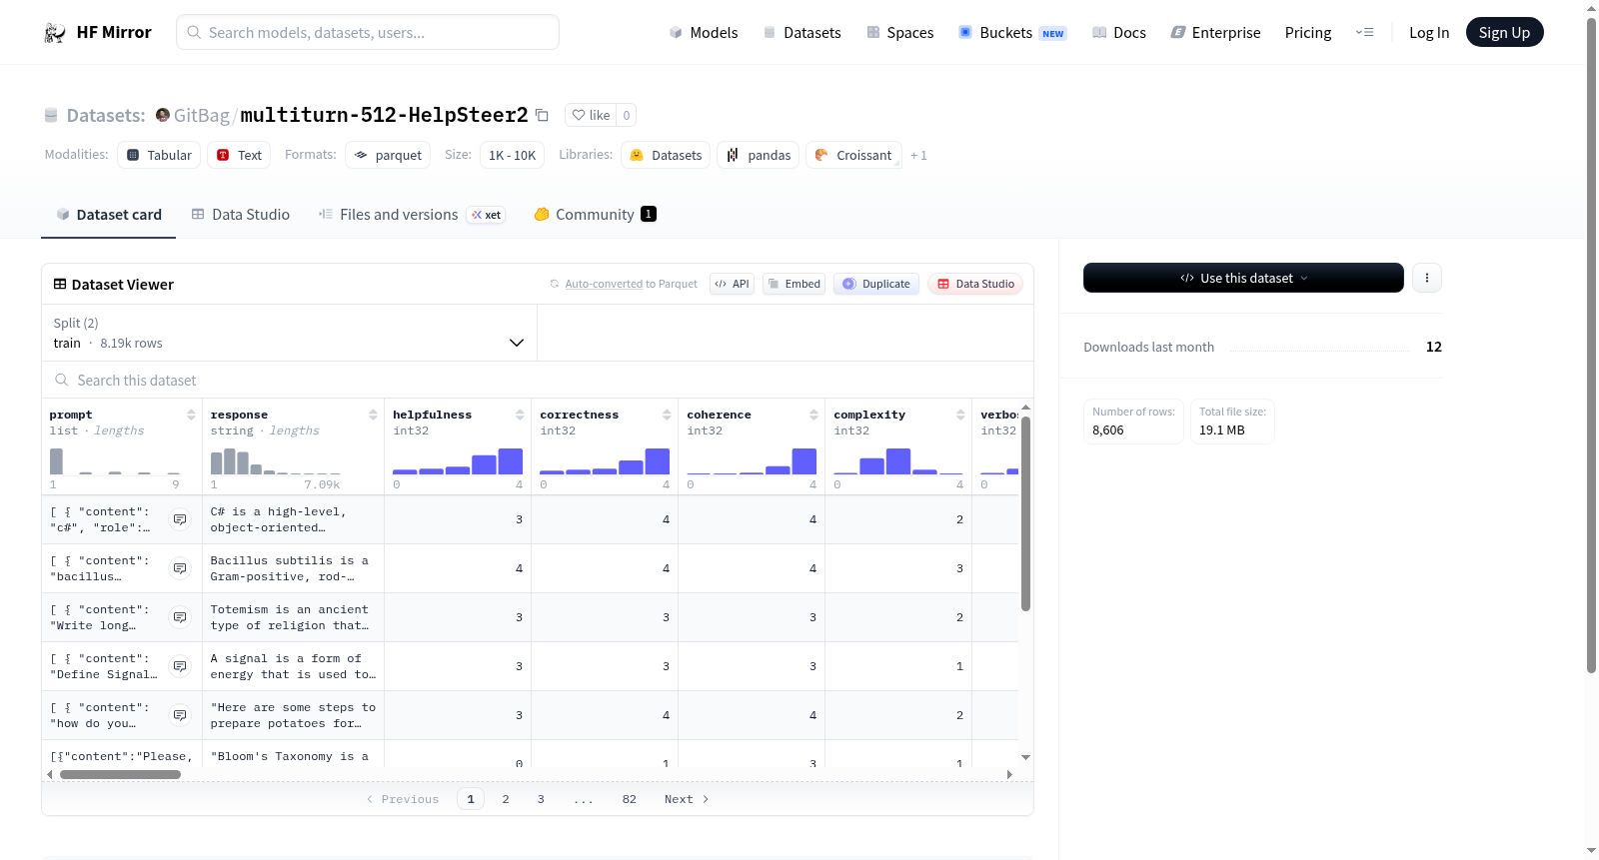1599x860 pixels.
Task: Click the Embed button
Action: pos(795,284)
